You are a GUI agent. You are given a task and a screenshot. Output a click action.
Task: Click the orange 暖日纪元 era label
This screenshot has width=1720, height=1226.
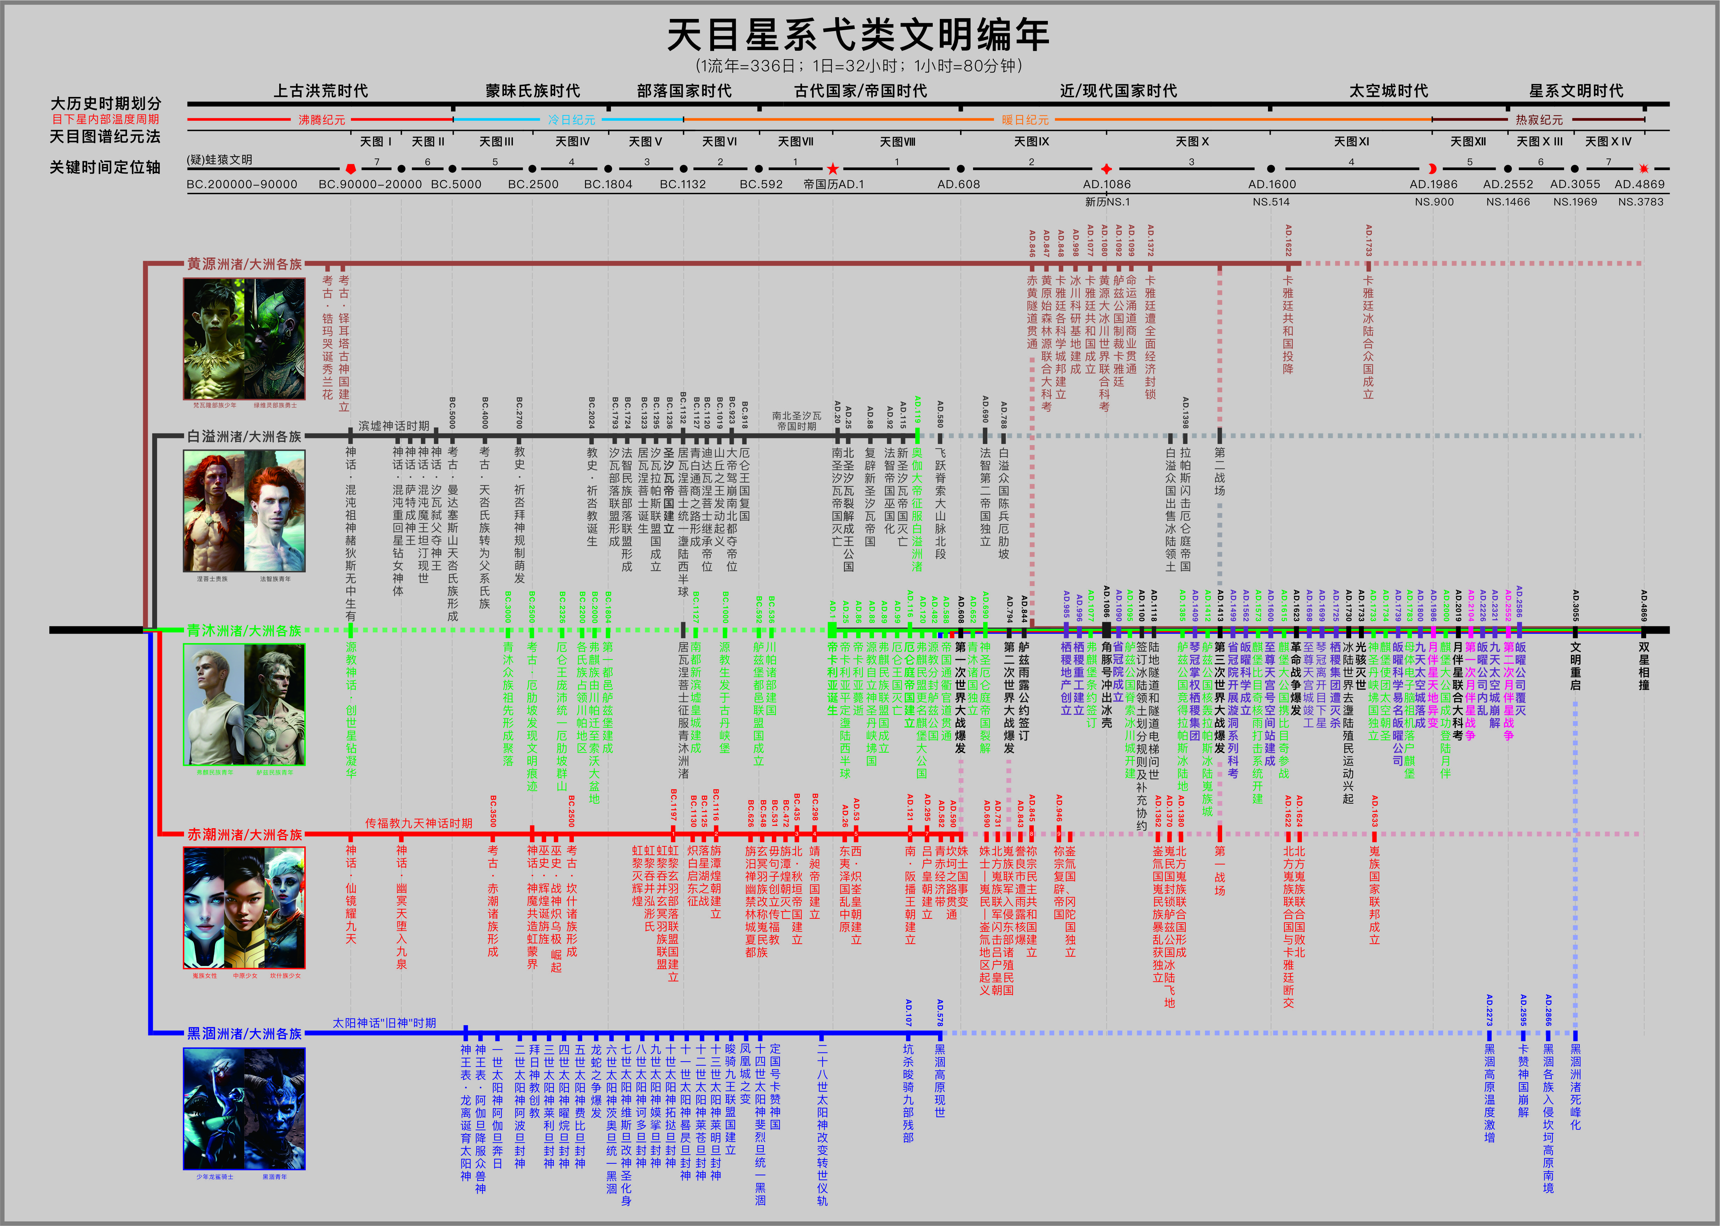(x=1025, y=120)
